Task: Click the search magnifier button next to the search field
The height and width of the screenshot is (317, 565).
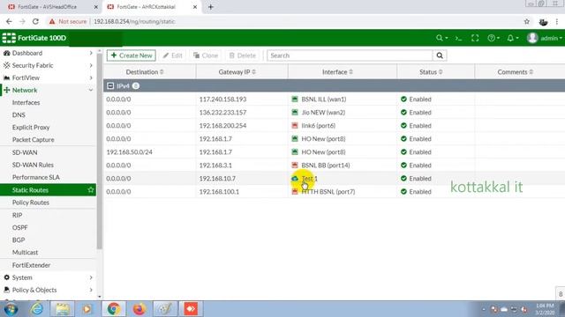Action: [x=440, y=55]
